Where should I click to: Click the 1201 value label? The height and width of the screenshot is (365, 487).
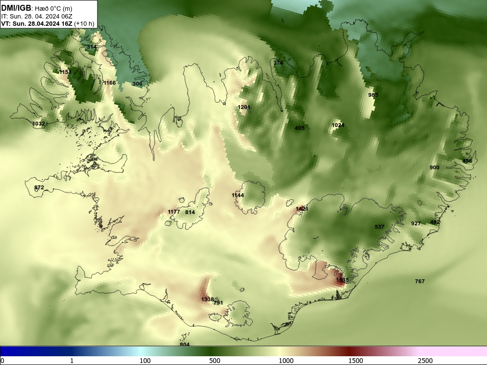(x=244, y=107)
